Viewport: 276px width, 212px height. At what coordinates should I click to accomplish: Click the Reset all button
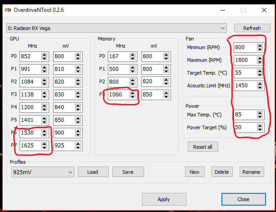tap(203, 147)
